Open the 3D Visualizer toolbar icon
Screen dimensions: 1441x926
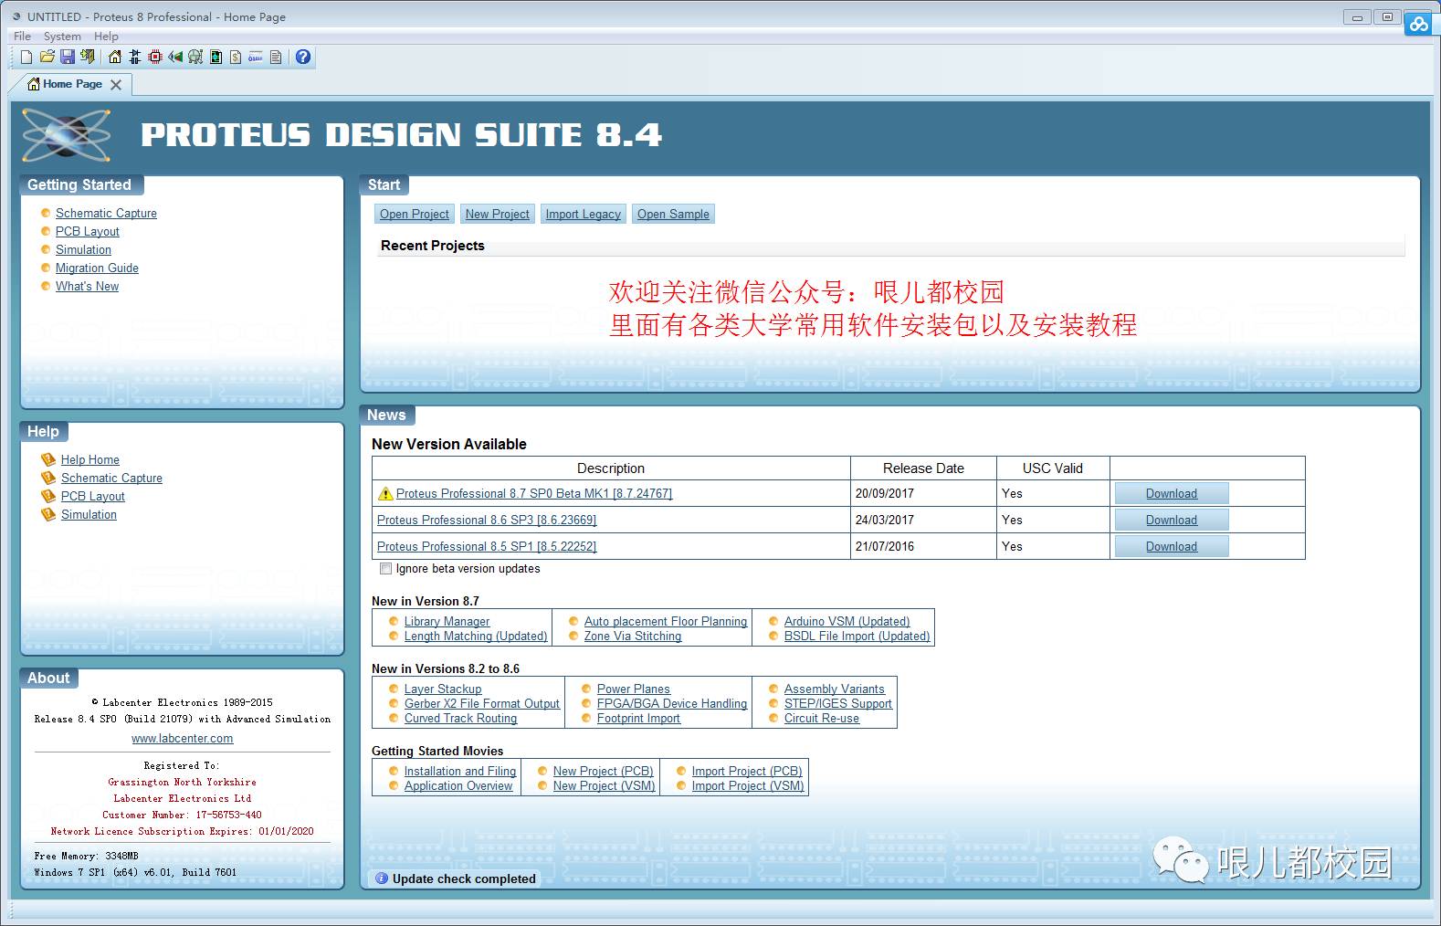pyautogui.click(x=175, y=57)
